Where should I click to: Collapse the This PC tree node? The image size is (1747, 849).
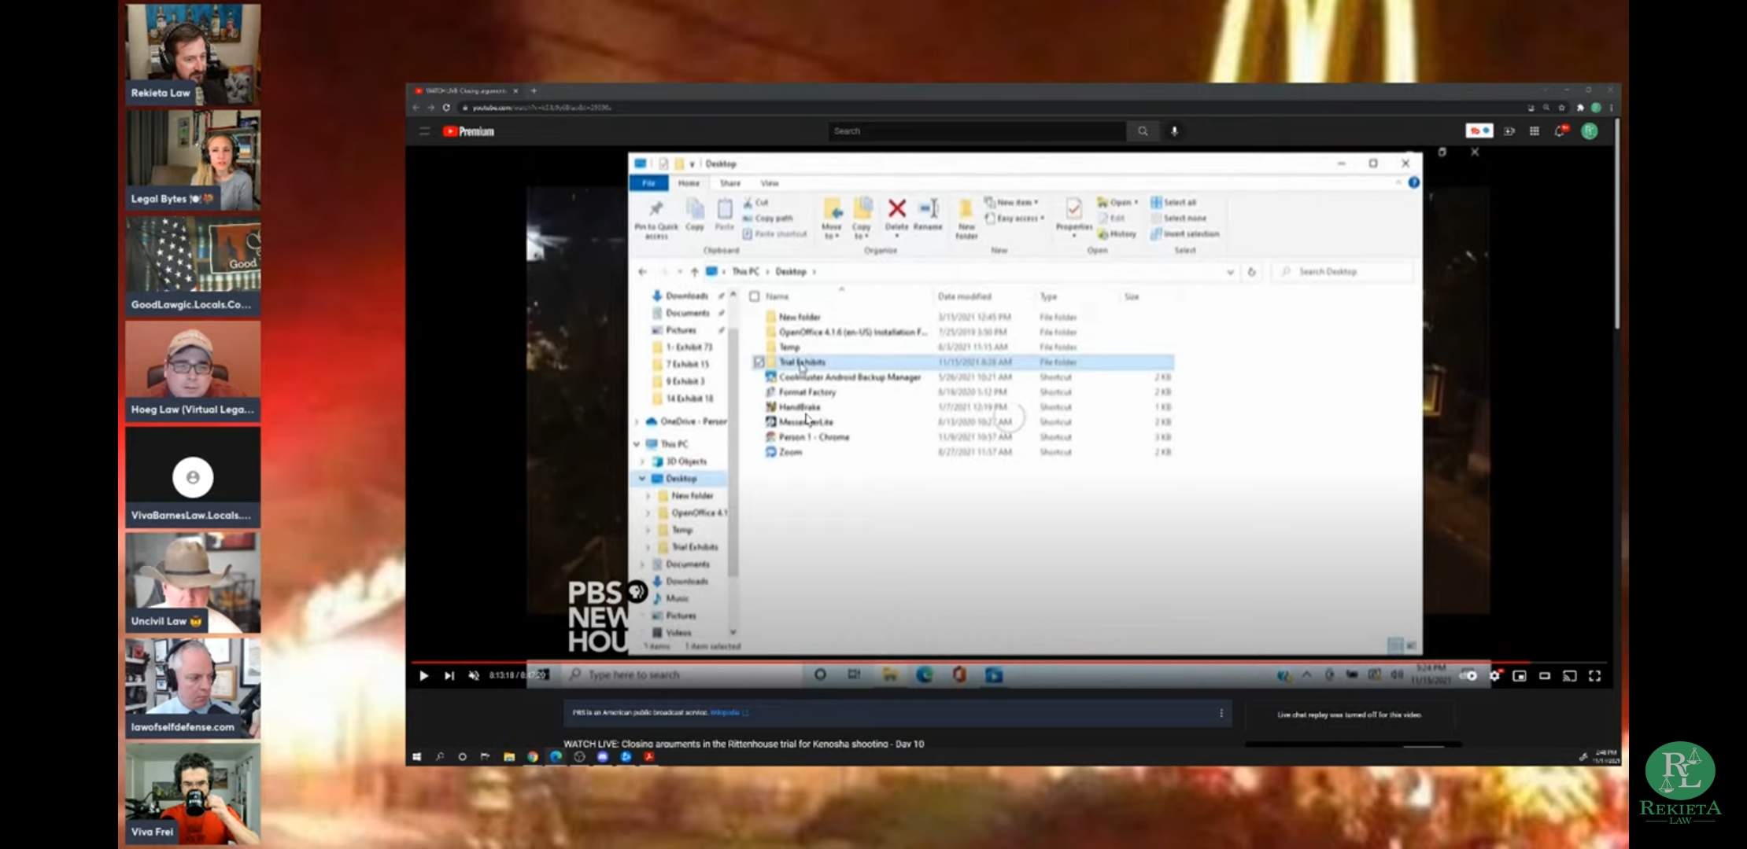(637, 444)
